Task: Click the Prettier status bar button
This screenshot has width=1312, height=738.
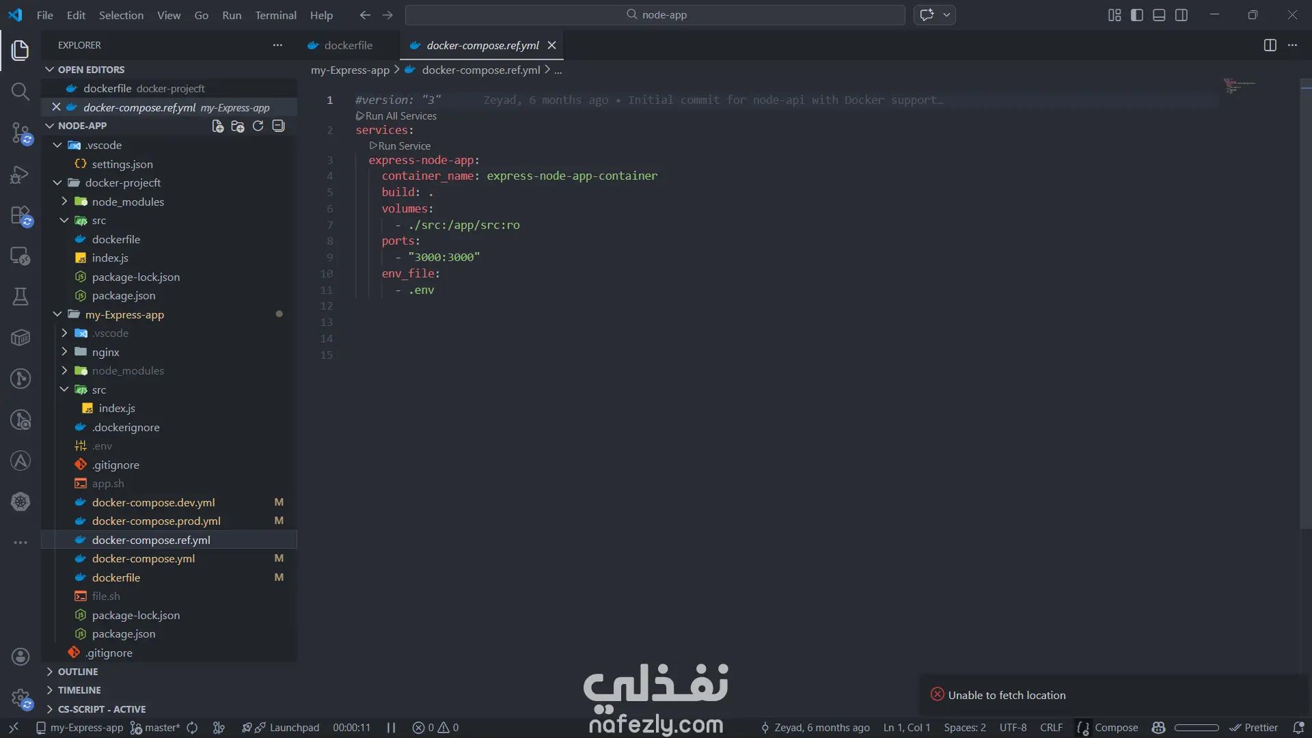Action: pos(1254,728)
